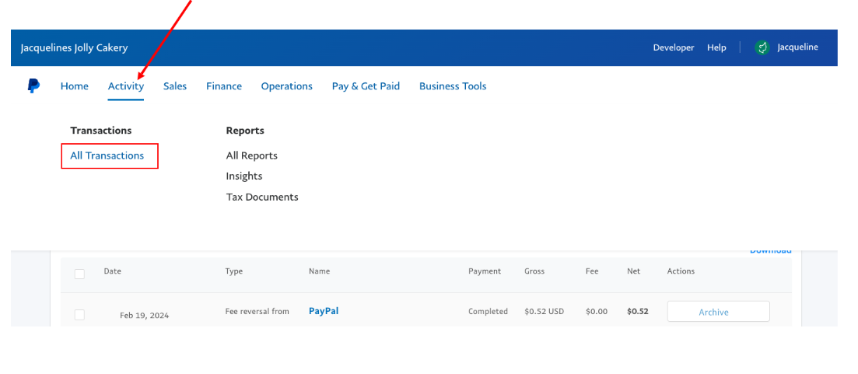The width and height of the screenshot is (858, 374).
Task: Open the Help link in header
Action: point(716,47)
